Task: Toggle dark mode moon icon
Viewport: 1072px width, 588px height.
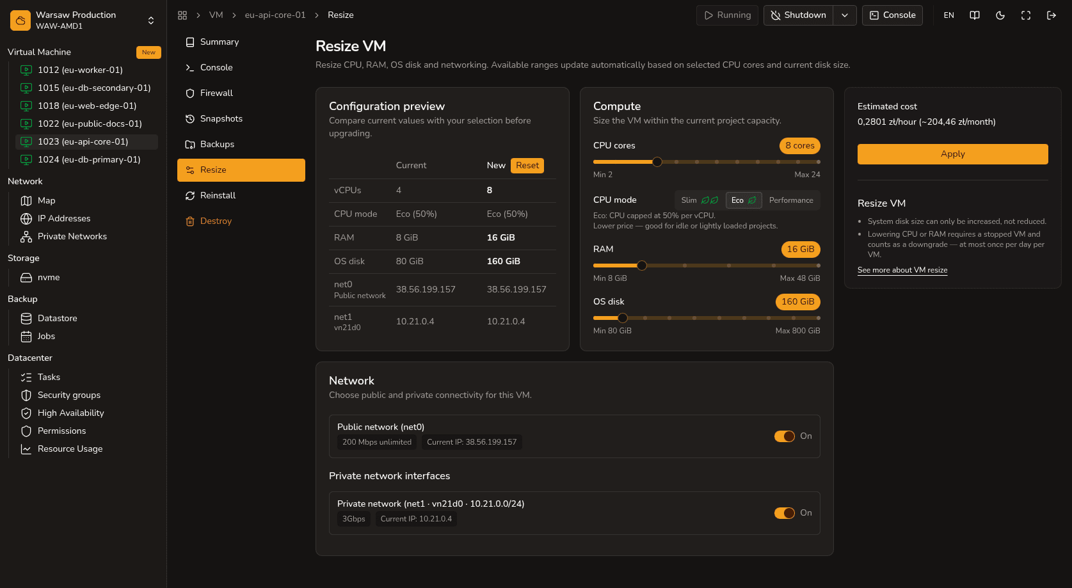Action: [x=1000, y=15]
